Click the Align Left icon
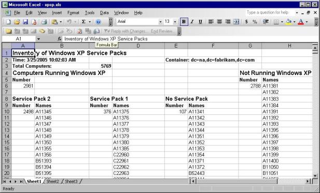The width and height of the screenshot is (320, 193). point(211,22)
